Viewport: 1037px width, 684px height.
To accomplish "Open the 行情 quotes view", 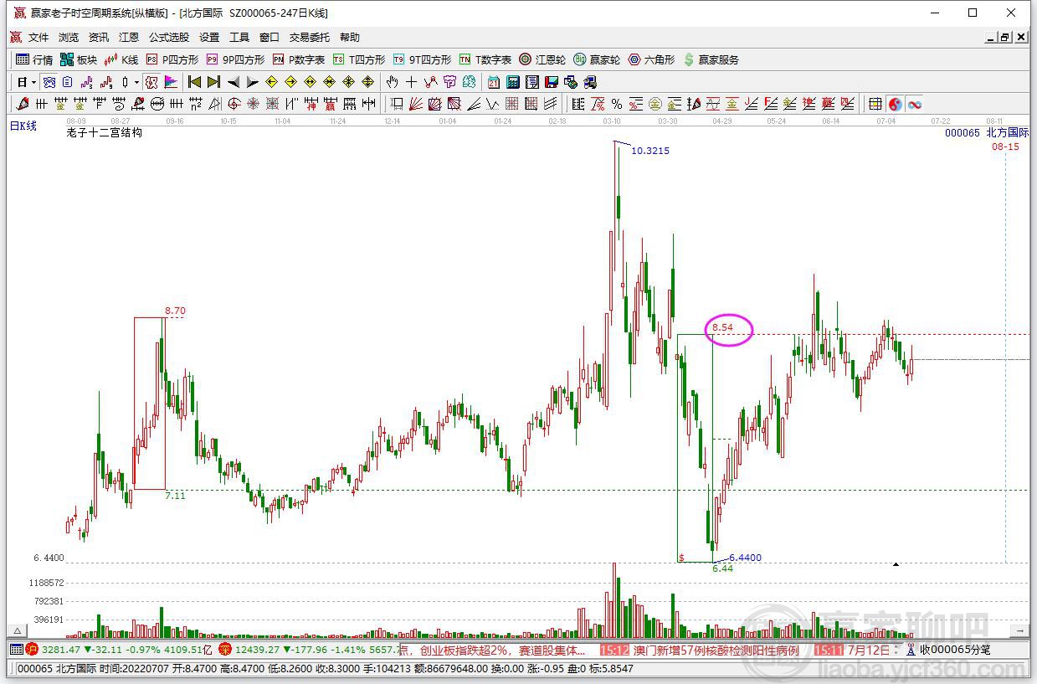I will pos(34,59).
